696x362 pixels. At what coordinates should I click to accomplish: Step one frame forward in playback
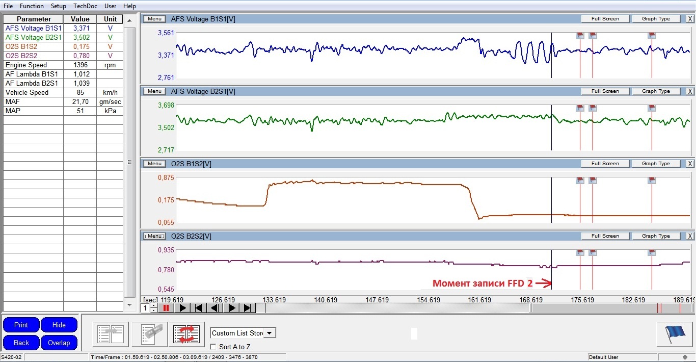(232, 308)
